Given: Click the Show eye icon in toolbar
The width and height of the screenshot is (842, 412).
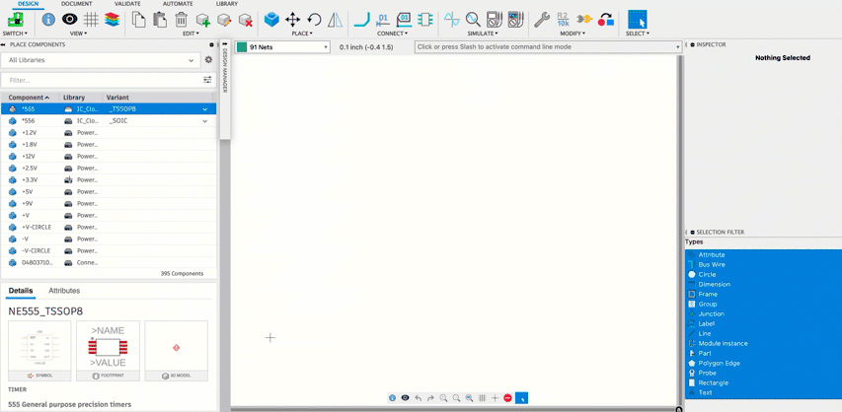Looking at the screenshot, I should (x=69, y=20).
